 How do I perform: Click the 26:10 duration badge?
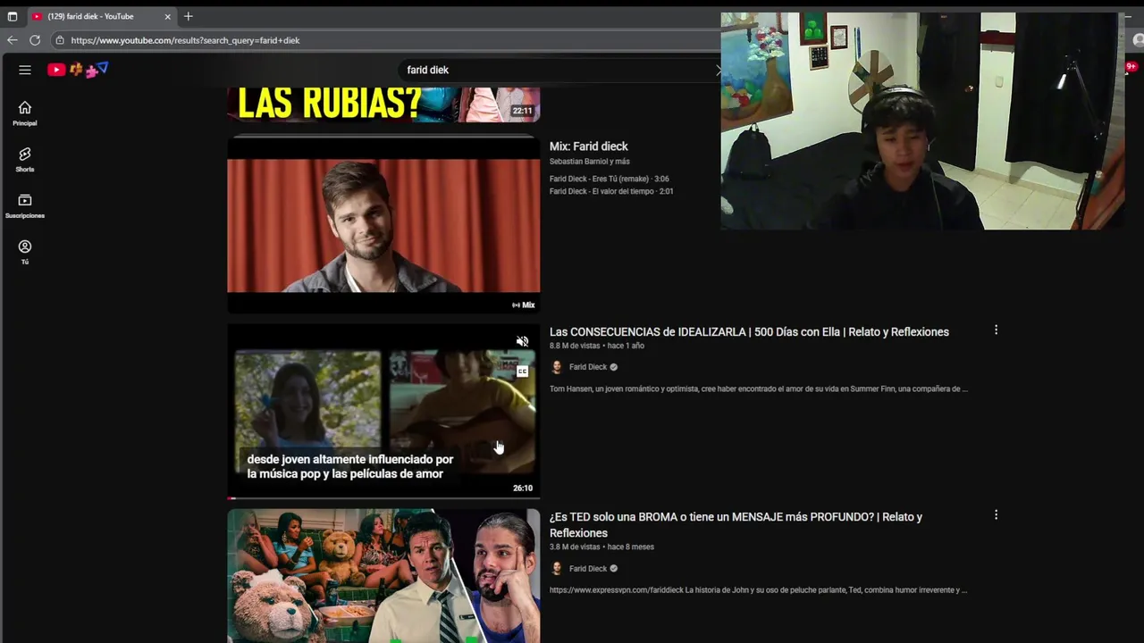[x=523, y=489]
